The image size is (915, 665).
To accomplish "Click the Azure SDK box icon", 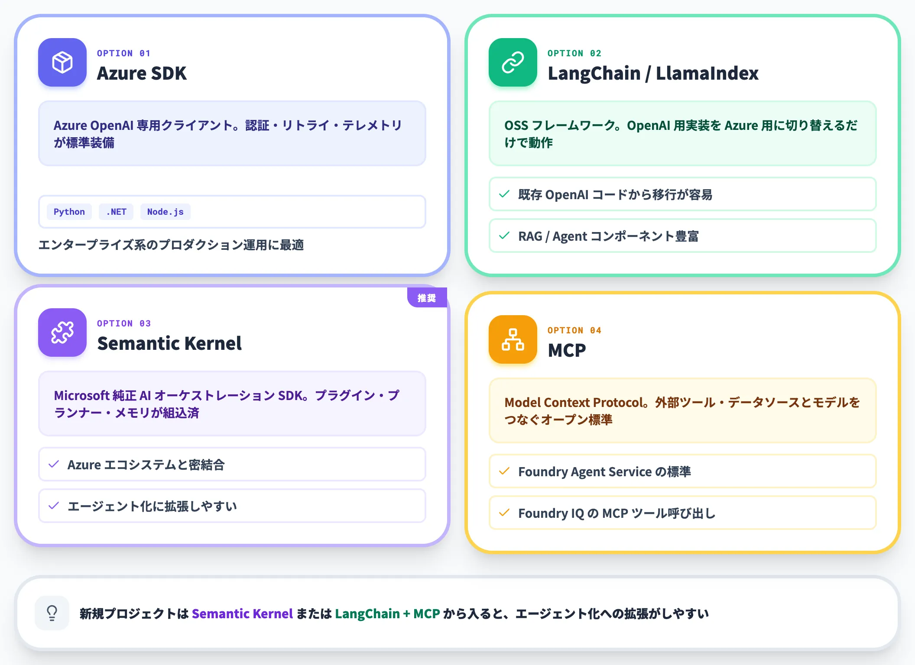I will (62, 62).
